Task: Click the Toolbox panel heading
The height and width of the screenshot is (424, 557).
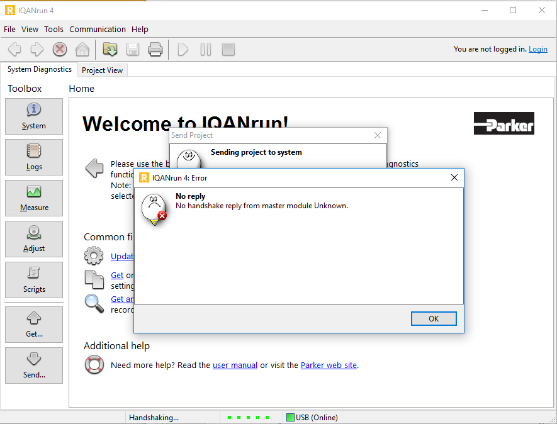Action: [x=25, y=89]
